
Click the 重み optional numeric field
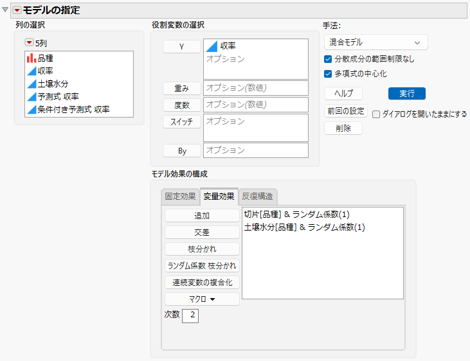[x=256, y=88]
